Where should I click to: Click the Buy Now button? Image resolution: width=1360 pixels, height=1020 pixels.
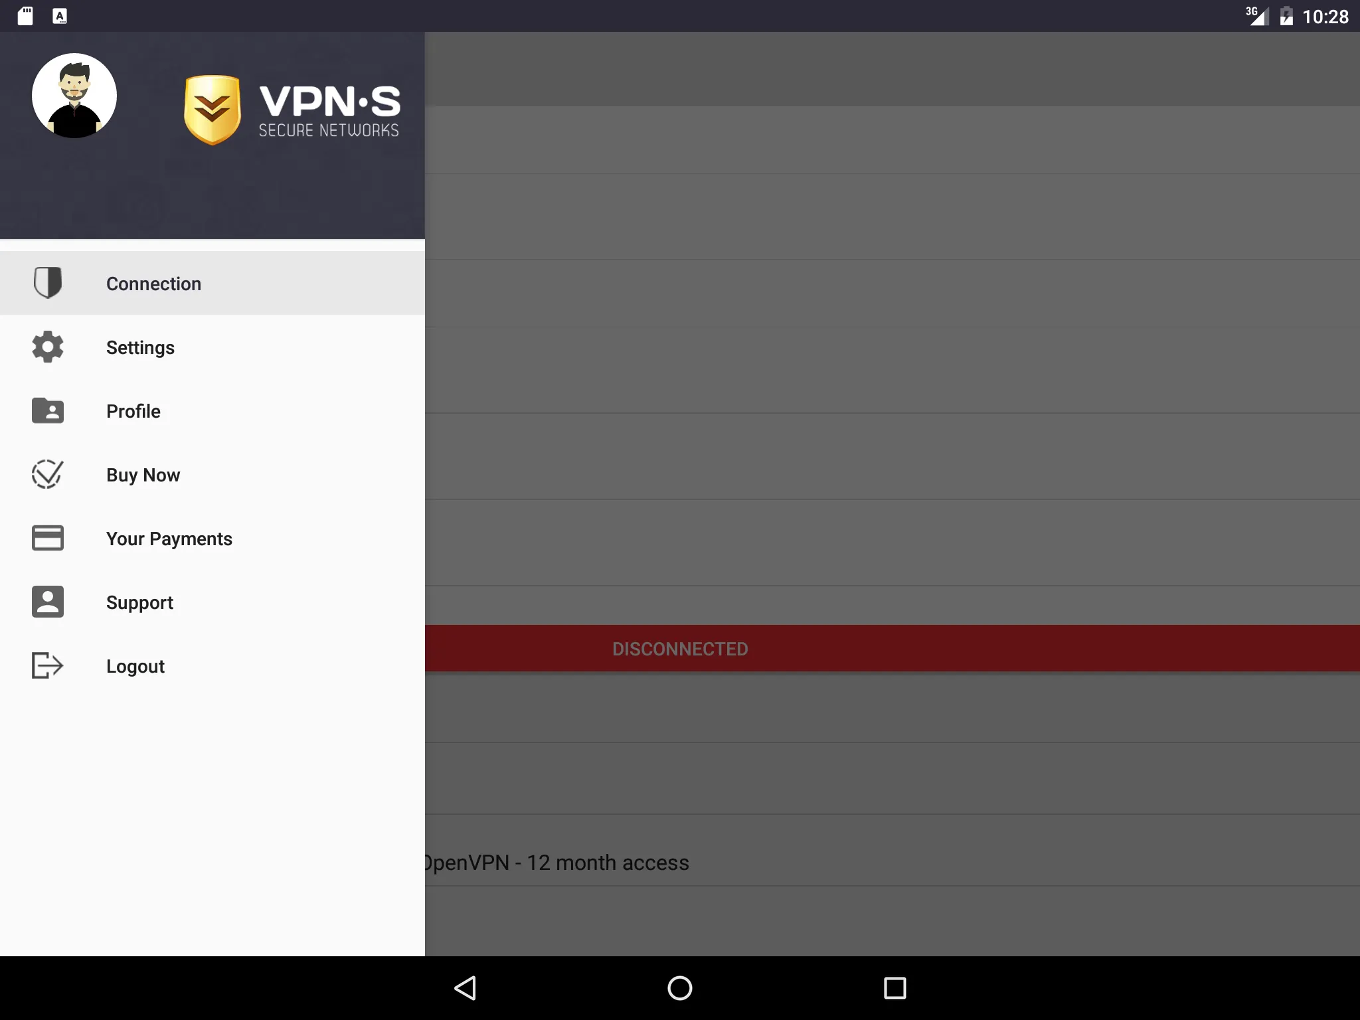pos(142,475)
